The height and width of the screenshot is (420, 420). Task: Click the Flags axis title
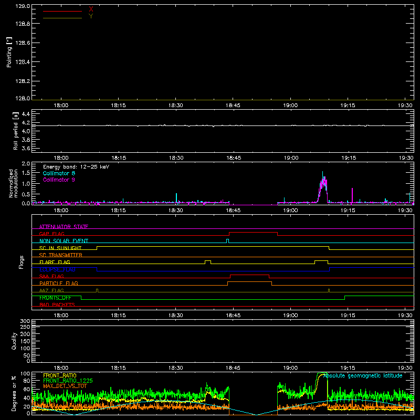(21, 262)
